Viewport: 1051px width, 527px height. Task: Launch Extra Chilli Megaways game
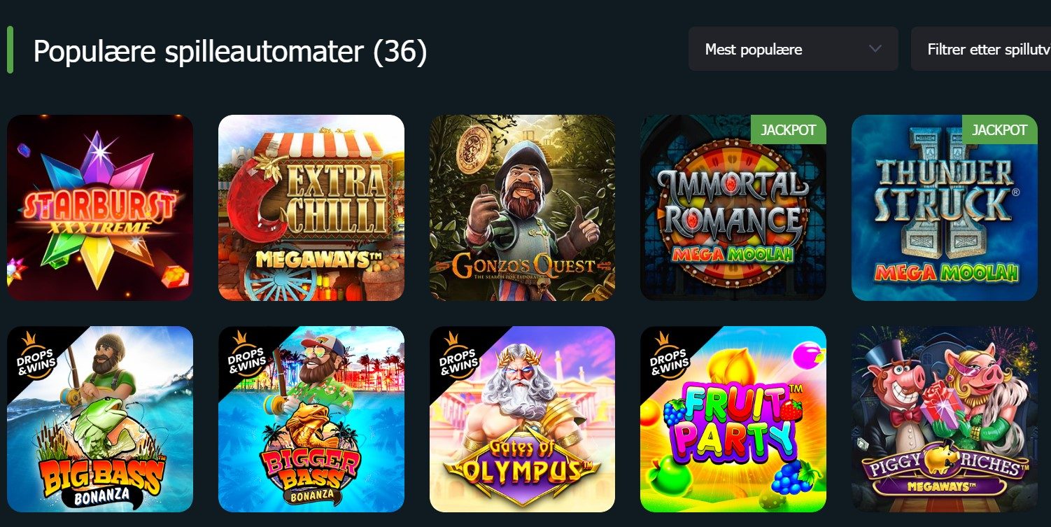point(311,208)
